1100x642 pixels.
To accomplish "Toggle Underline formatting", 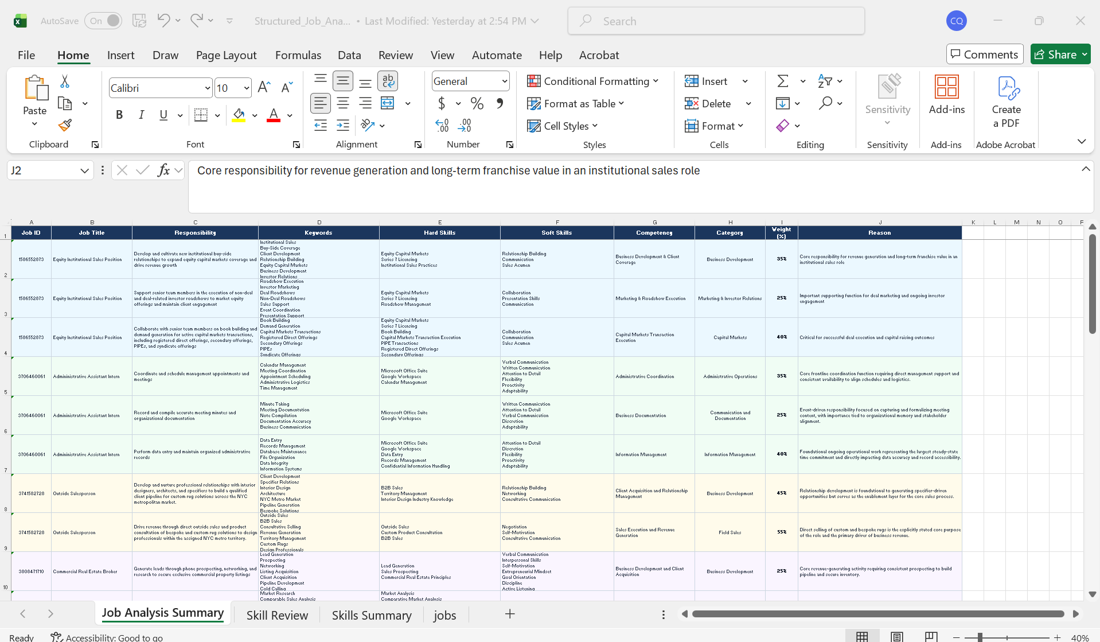I will [x=163, y=115].
